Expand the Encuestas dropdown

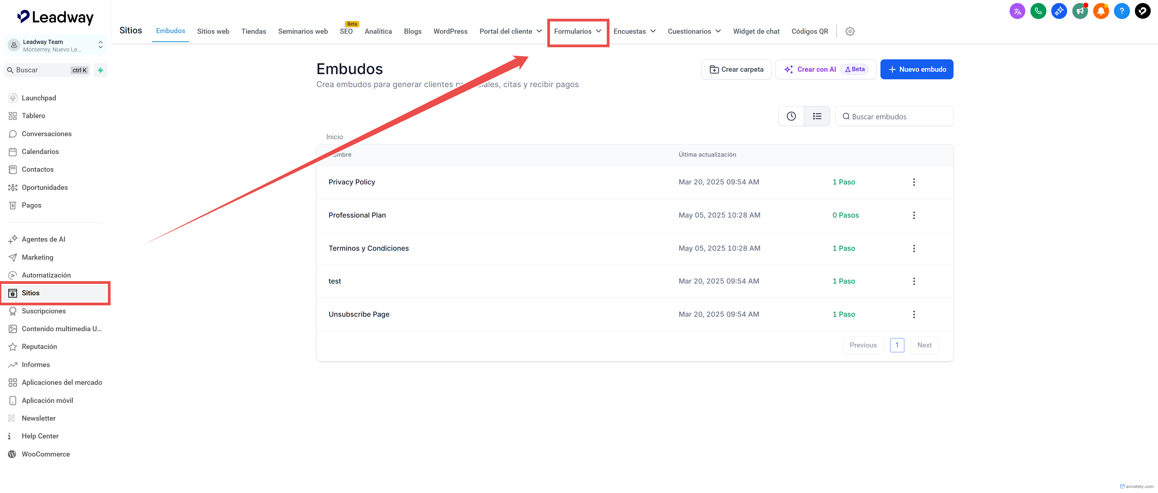tap(634, 31)
